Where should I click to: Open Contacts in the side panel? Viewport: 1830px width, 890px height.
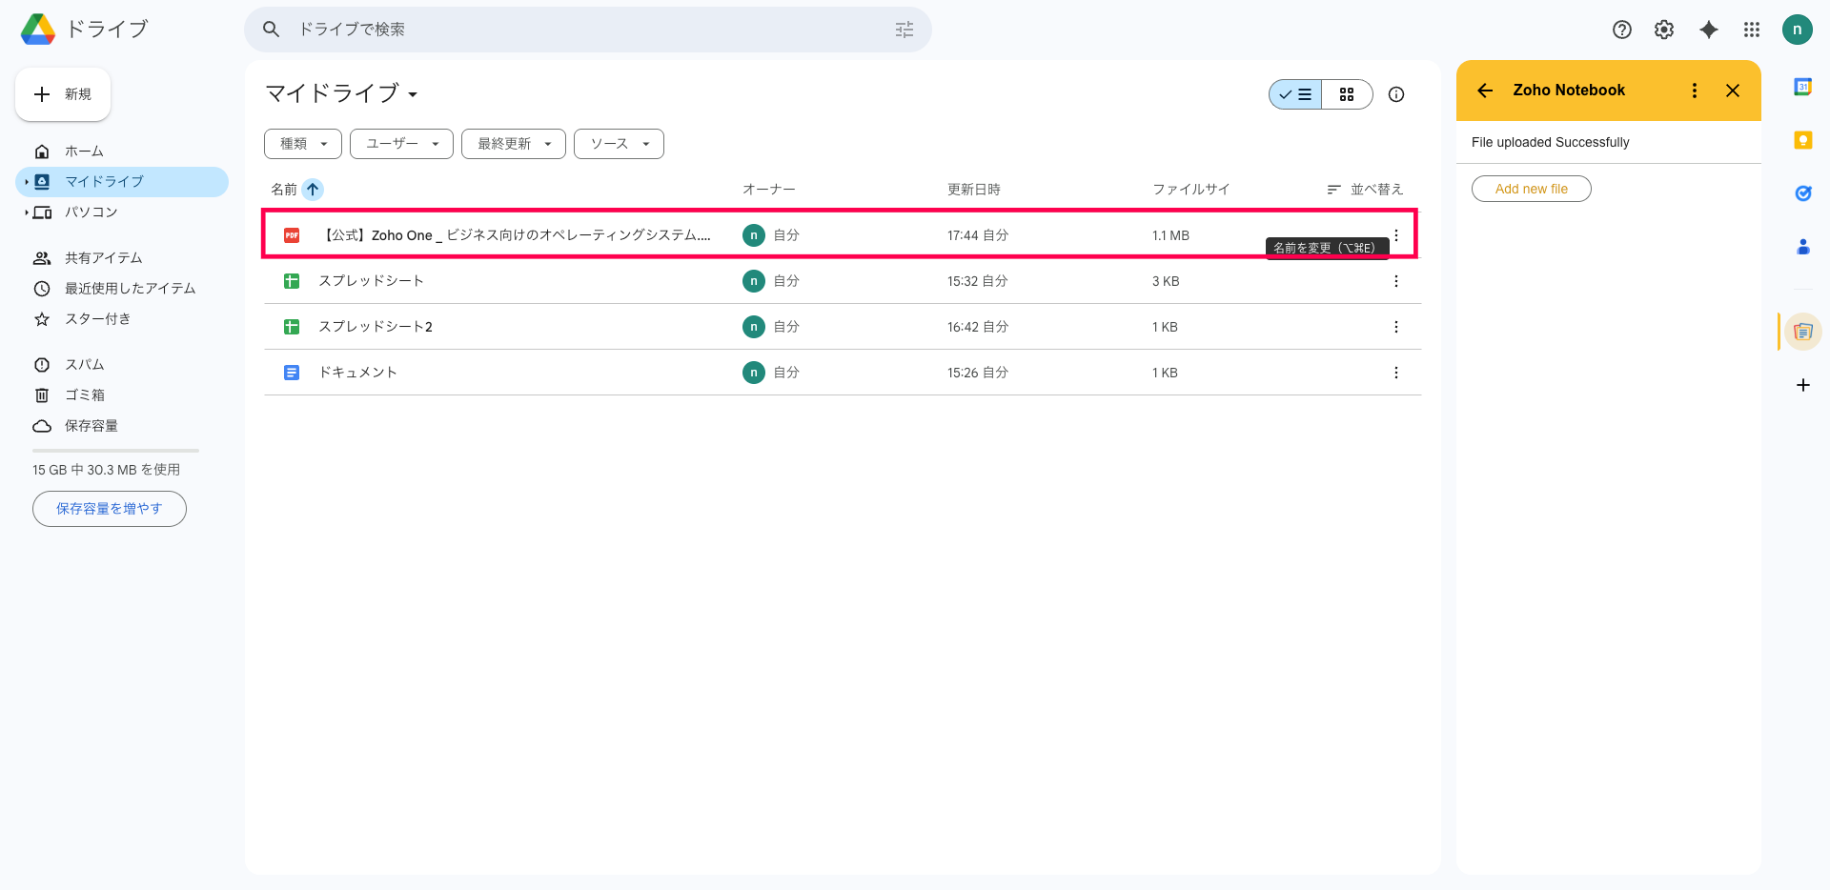1802,247
